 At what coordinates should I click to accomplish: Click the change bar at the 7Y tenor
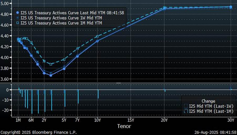[x=78, y=97]
